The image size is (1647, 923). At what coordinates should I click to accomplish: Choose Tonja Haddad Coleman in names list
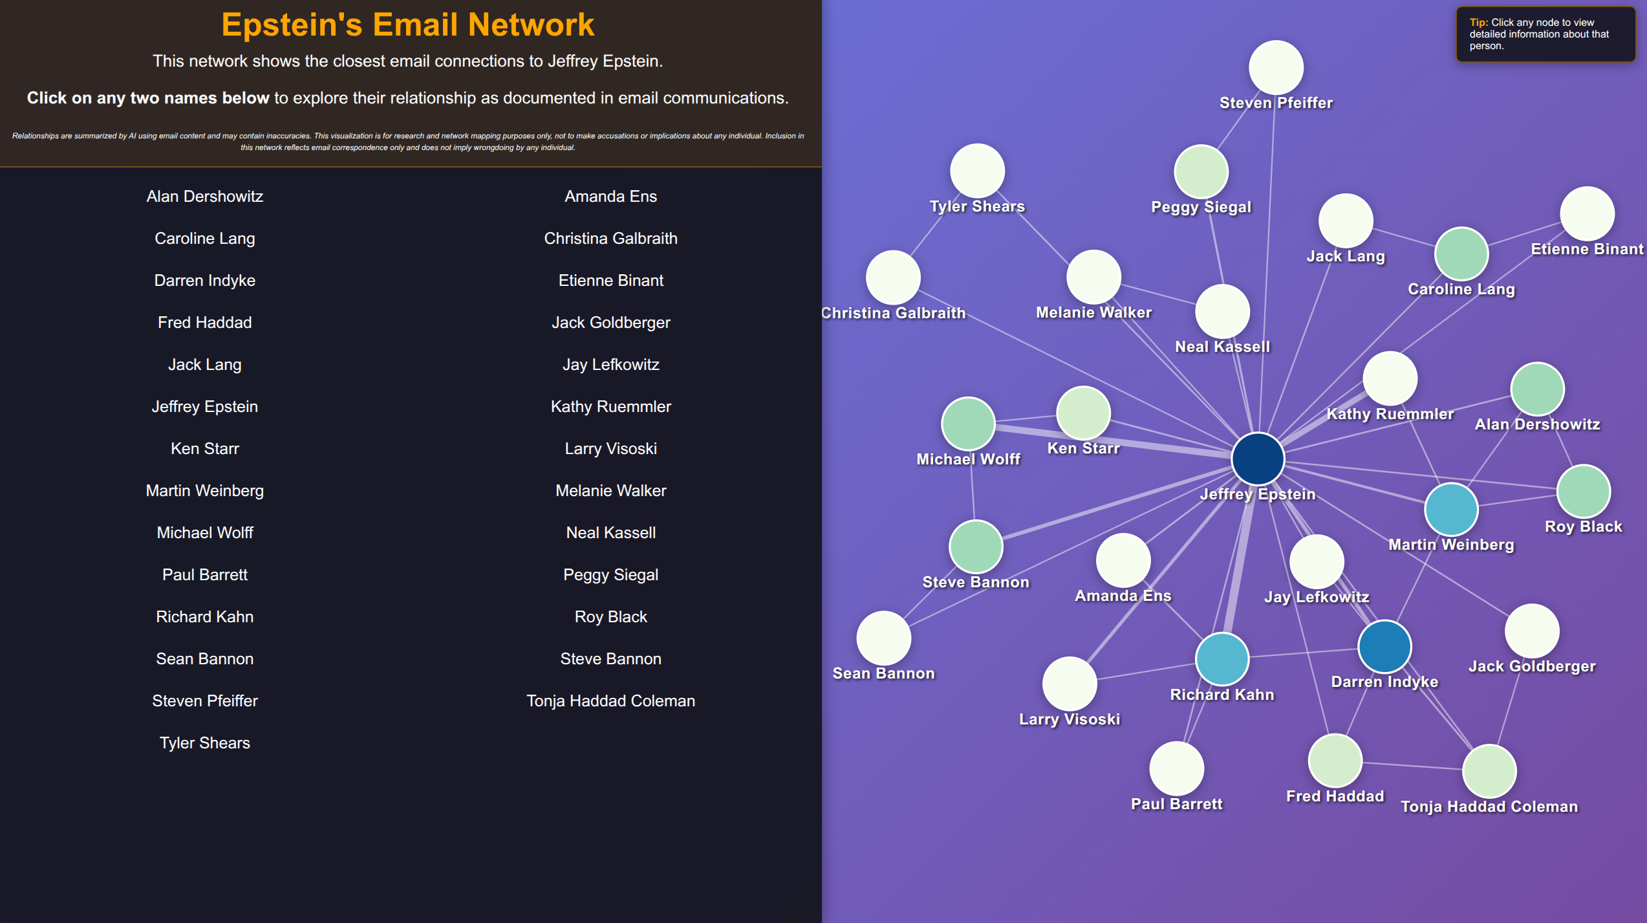(x=610, y=700)
